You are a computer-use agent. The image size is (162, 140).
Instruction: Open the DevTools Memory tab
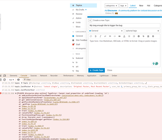(80, 76)
